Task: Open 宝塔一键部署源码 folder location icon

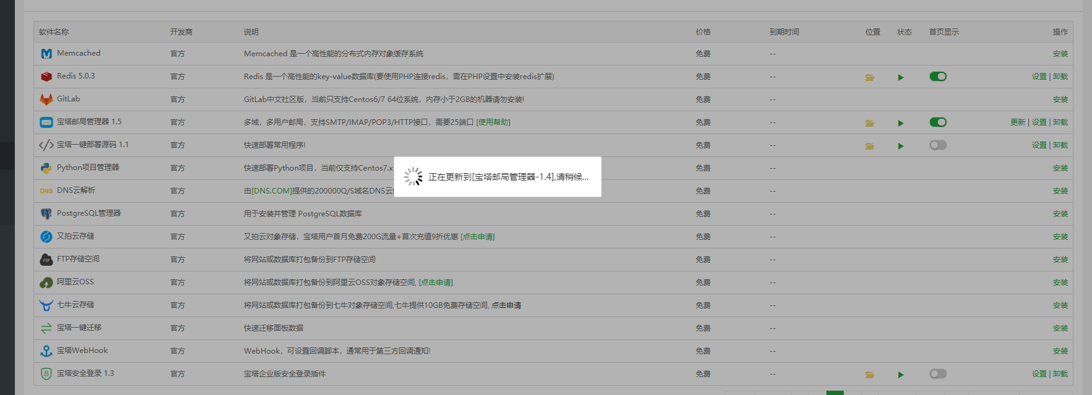Action: click(870, 146)
